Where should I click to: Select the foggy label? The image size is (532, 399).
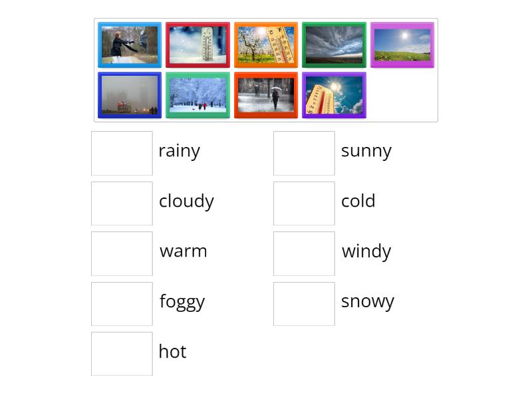point(182,301)
